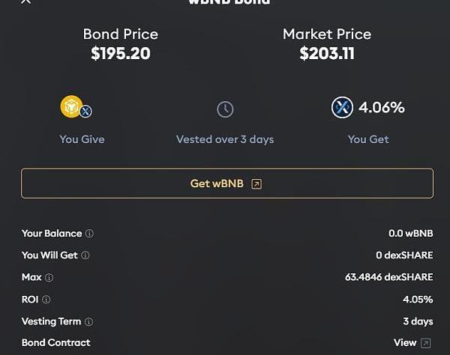Image resolution: width=450 pixels, height=355 pixels.
Task: Click the Bond Price $195.20 value
Action: (x=121, y=54)
